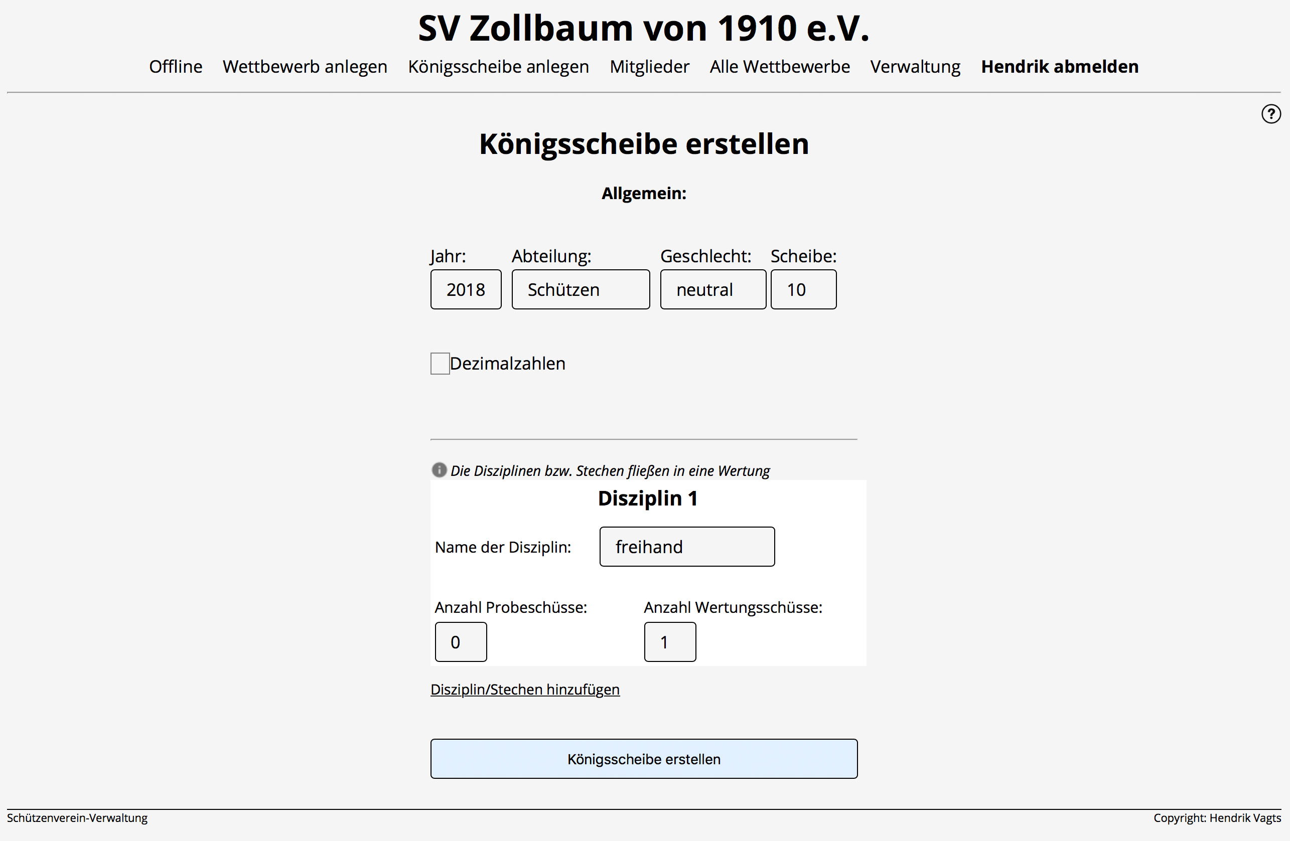
Task: Click Disziplin/Stechen hinzufügen link
Action: [524, 689]
